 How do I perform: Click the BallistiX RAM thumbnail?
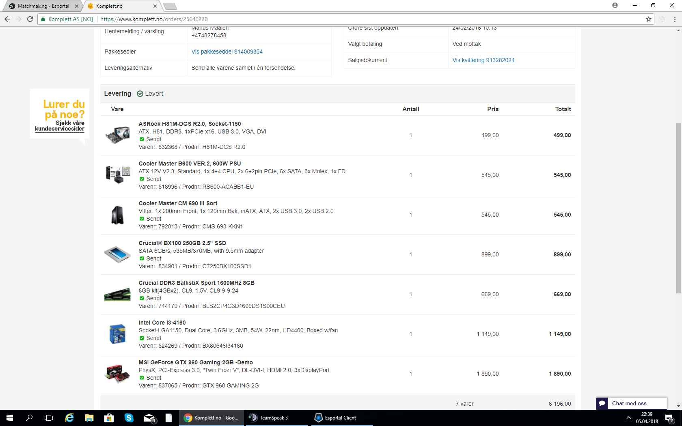[117, 294]
